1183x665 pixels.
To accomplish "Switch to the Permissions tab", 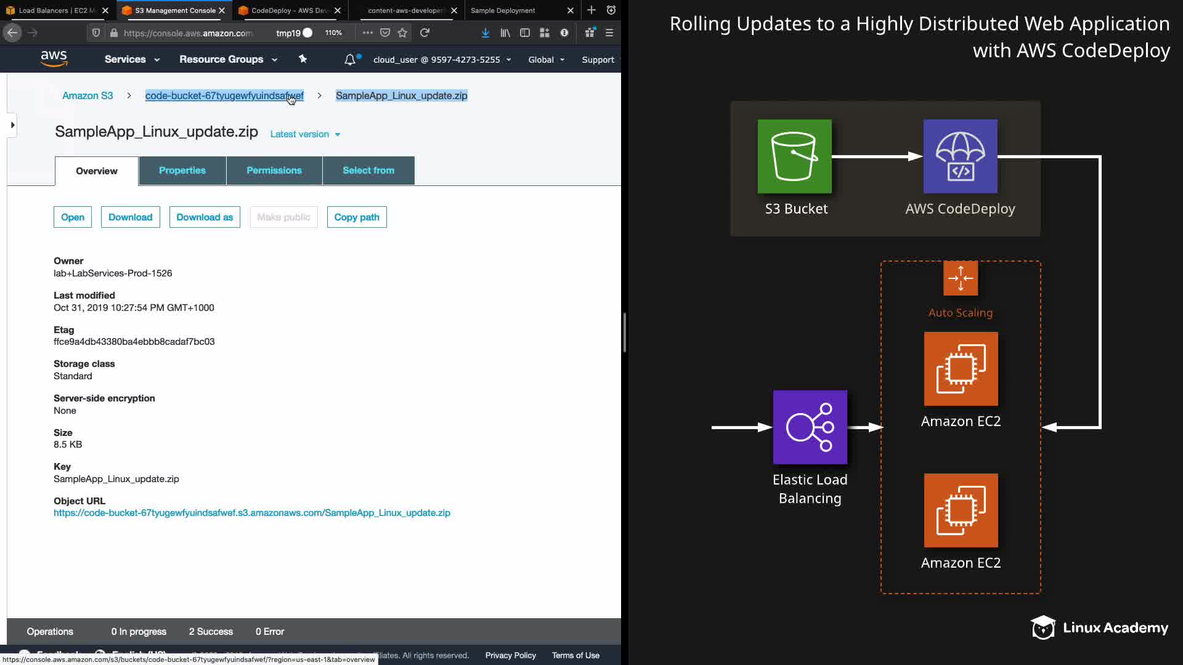I will pyautogui.click(x=274, y=171).
